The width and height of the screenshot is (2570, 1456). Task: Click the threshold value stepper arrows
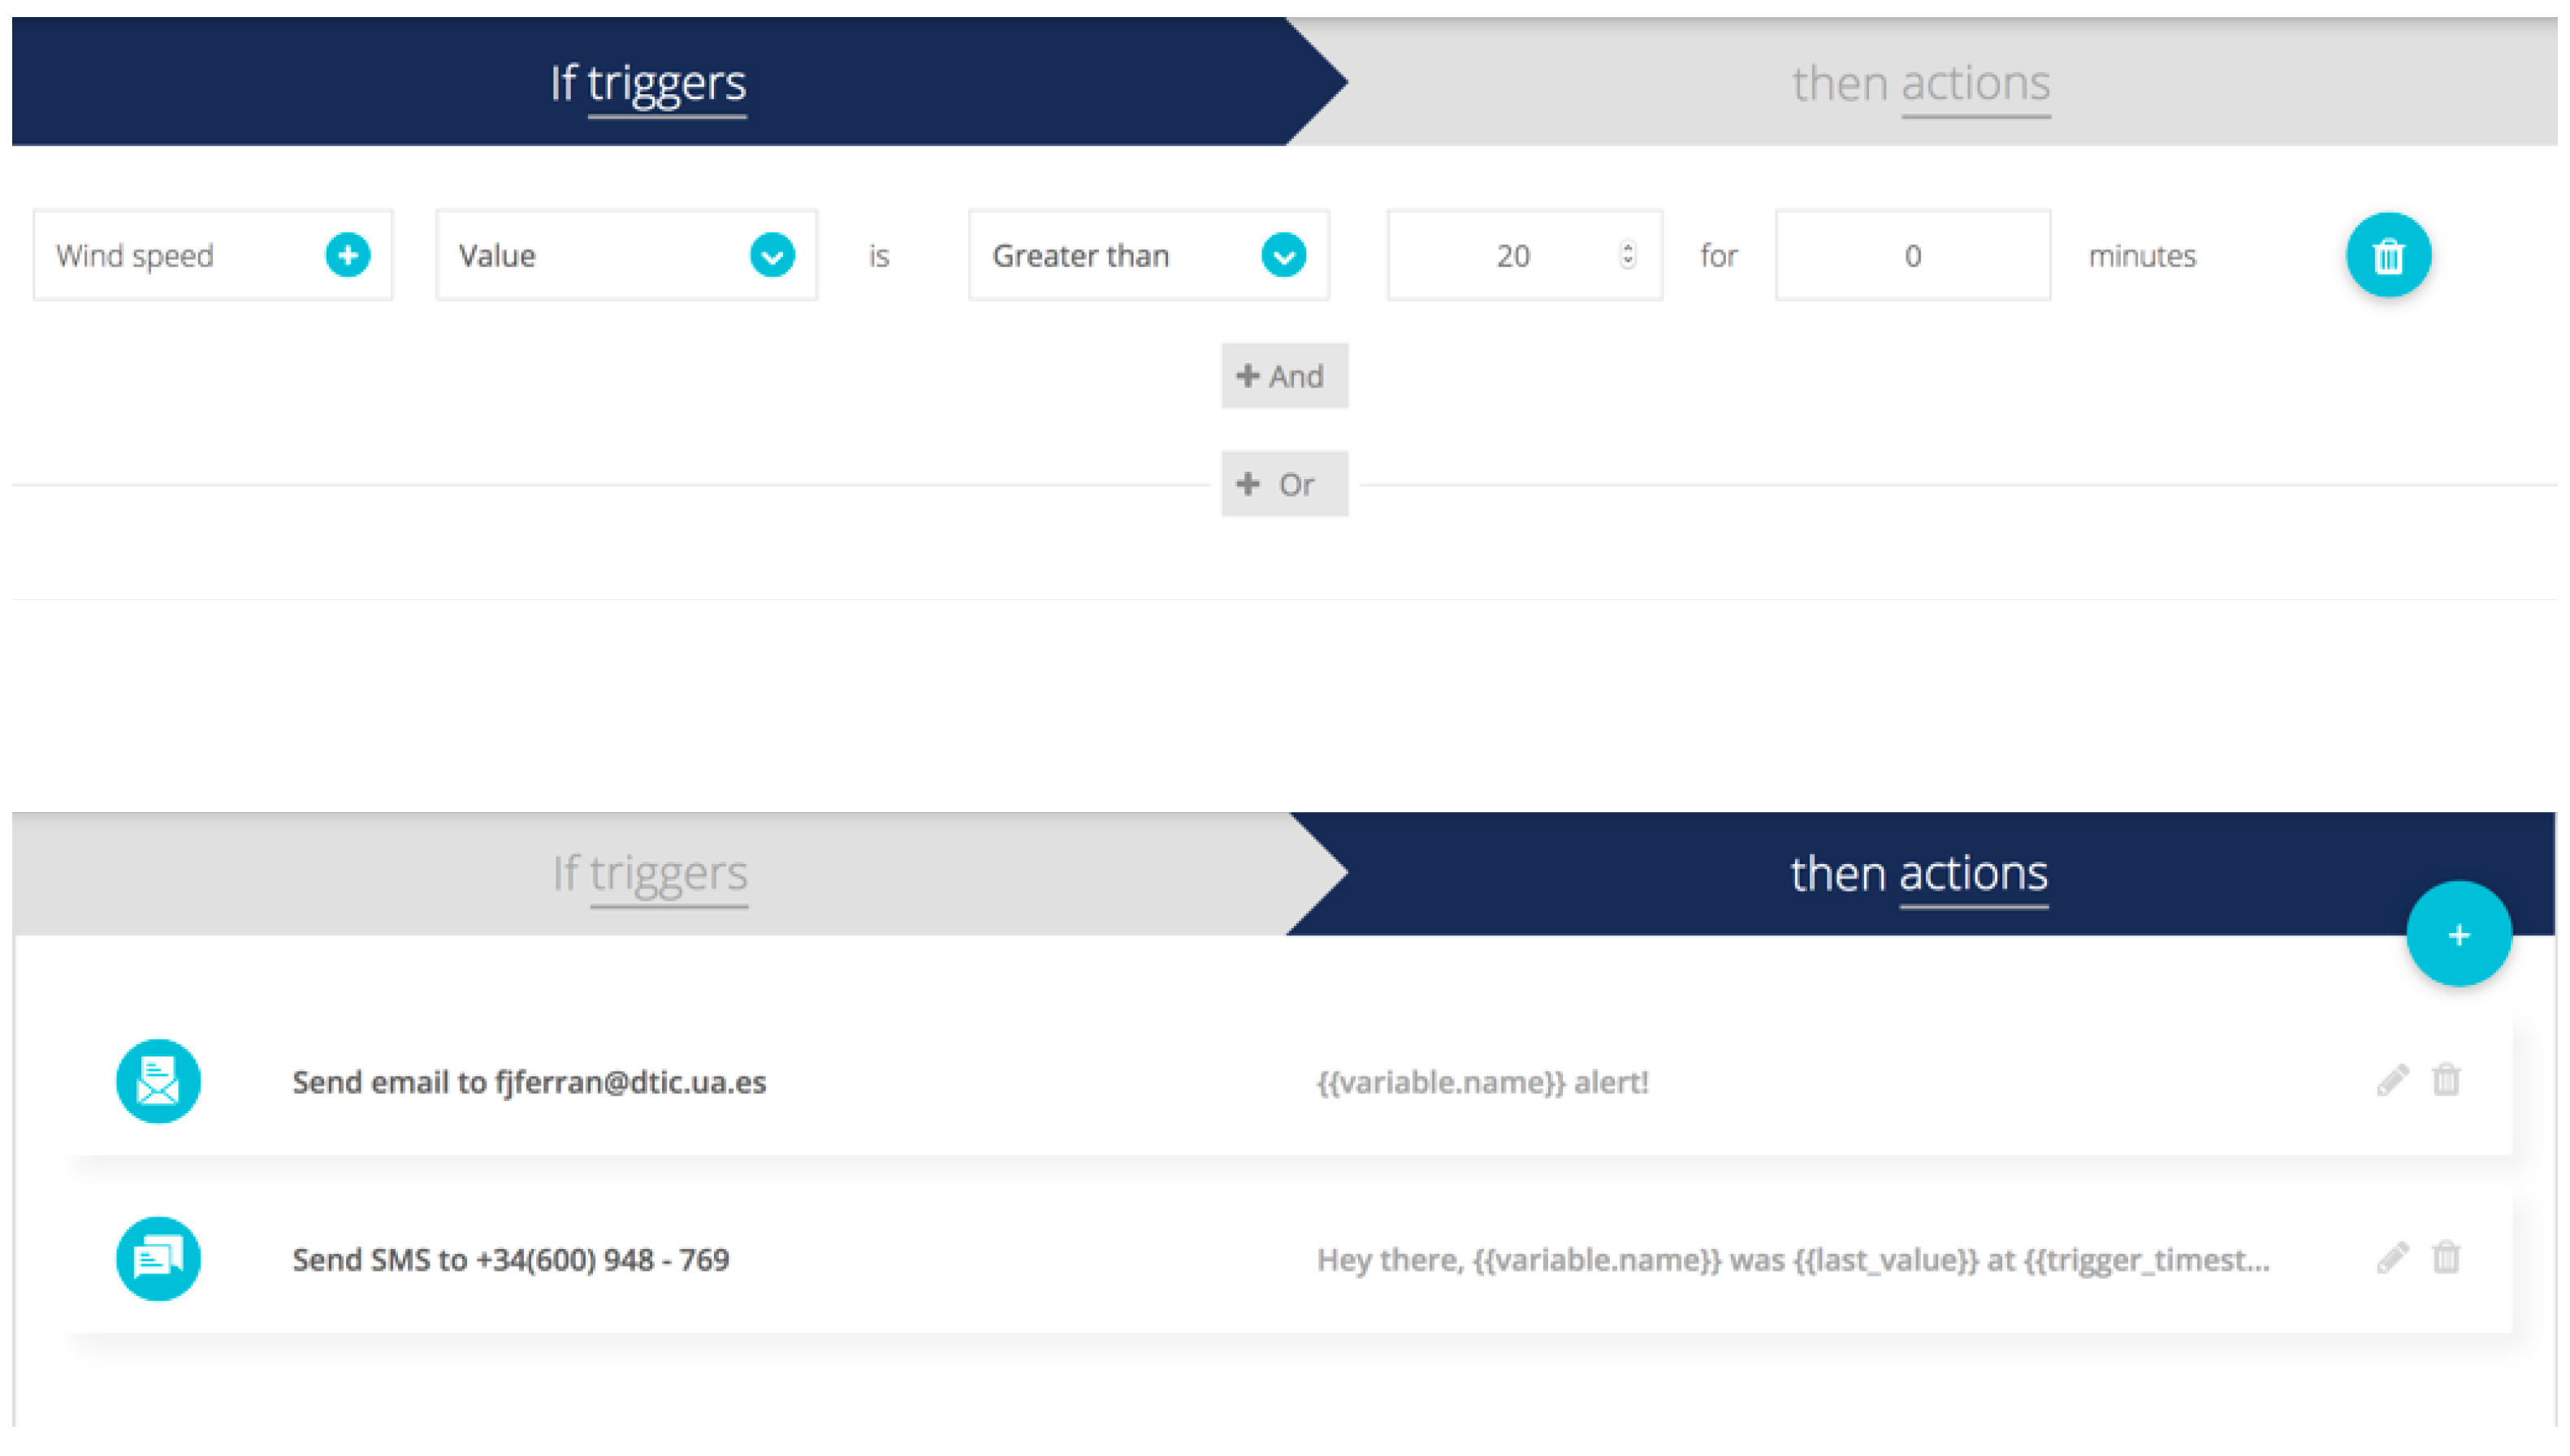(1627, 255)
